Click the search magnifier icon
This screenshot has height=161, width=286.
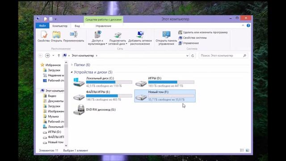click(x=244, y=55)
